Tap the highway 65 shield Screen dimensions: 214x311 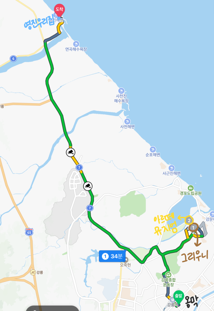[x=29, y=232]
